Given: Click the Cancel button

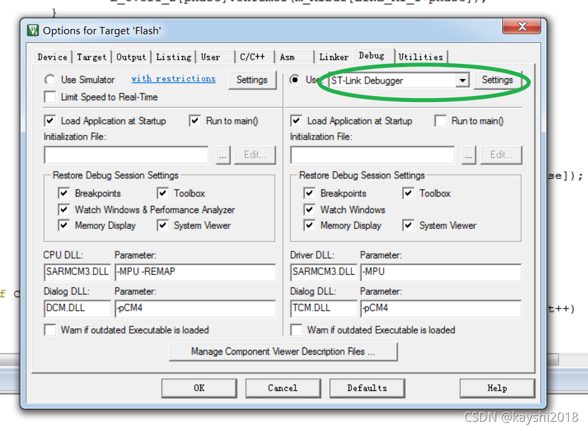Looking at the screenshot, I should pos(283,388).
